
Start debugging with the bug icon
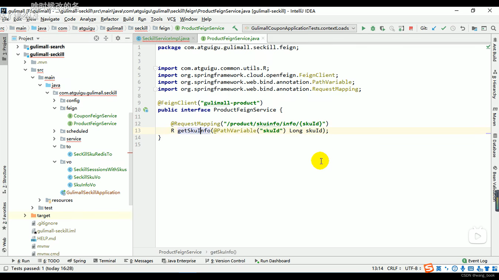coord(373,28)
